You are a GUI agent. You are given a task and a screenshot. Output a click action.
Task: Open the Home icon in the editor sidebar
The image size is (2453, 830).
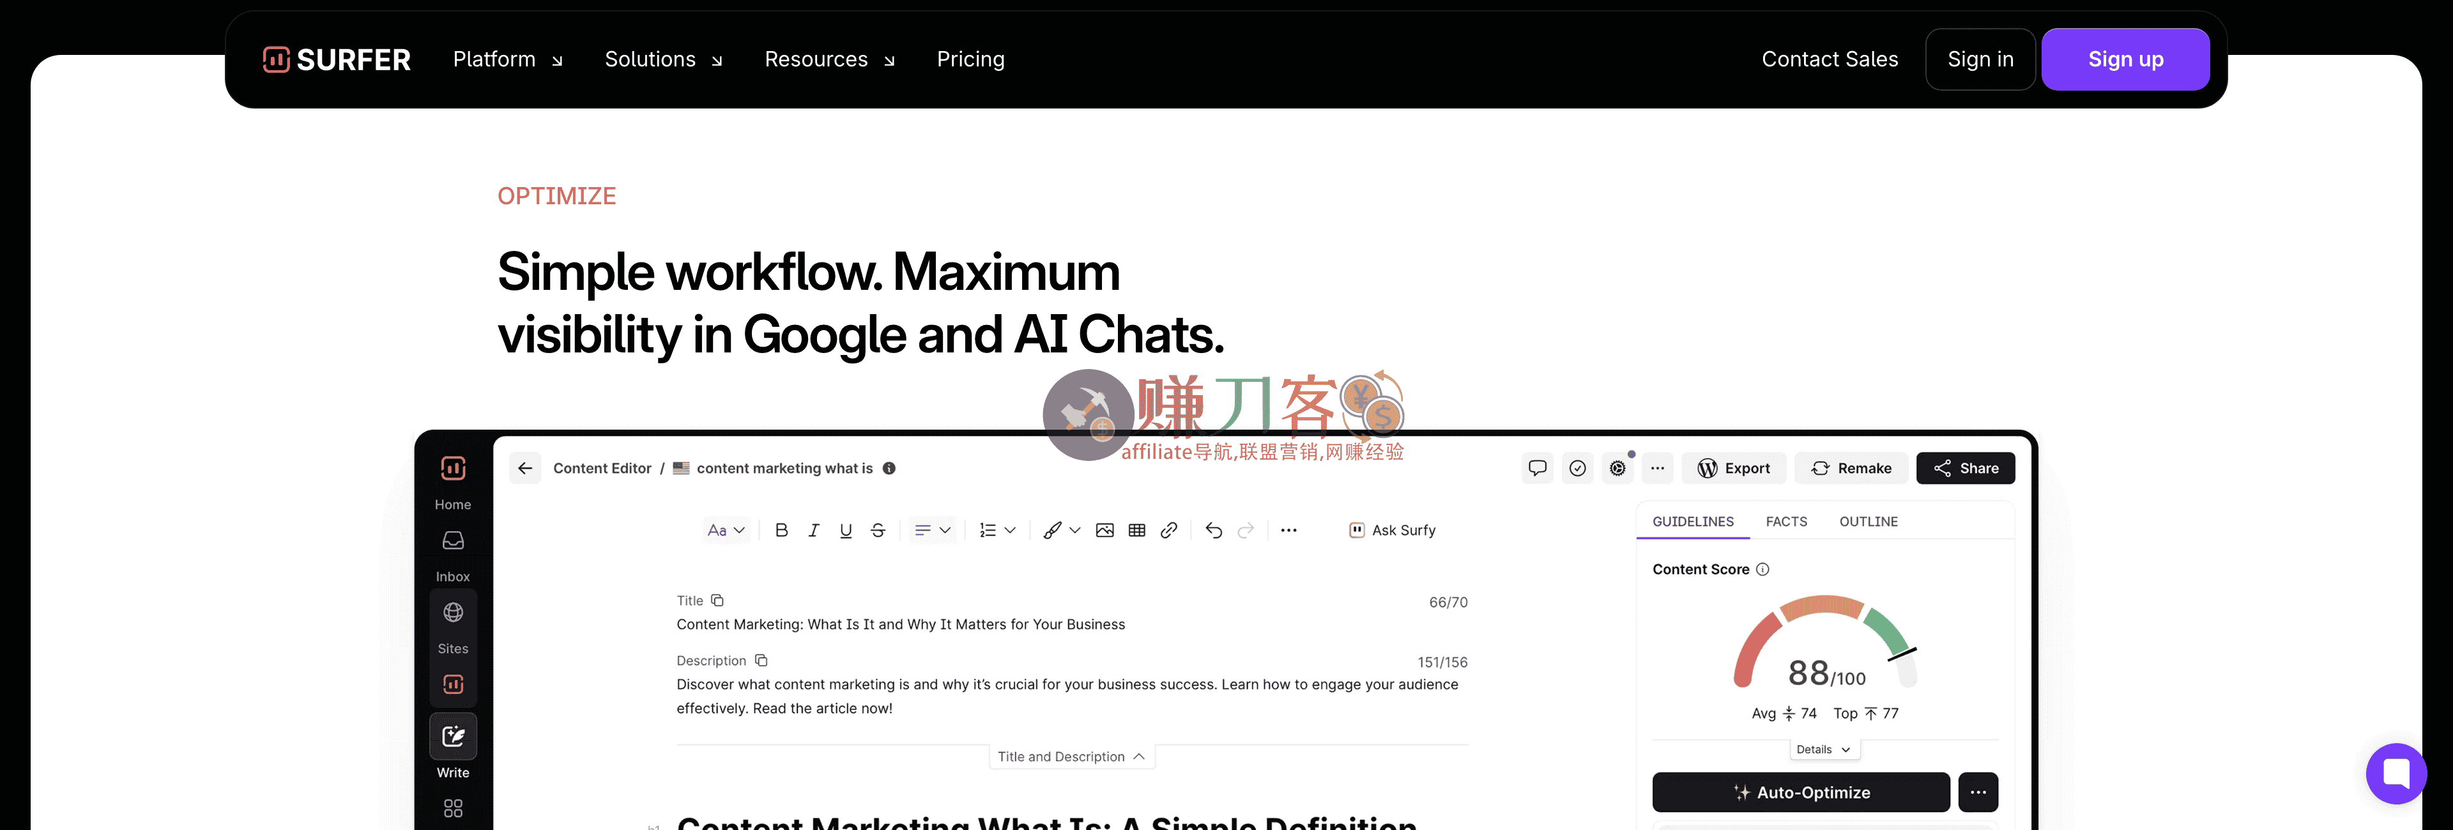[x=454, y=468]
